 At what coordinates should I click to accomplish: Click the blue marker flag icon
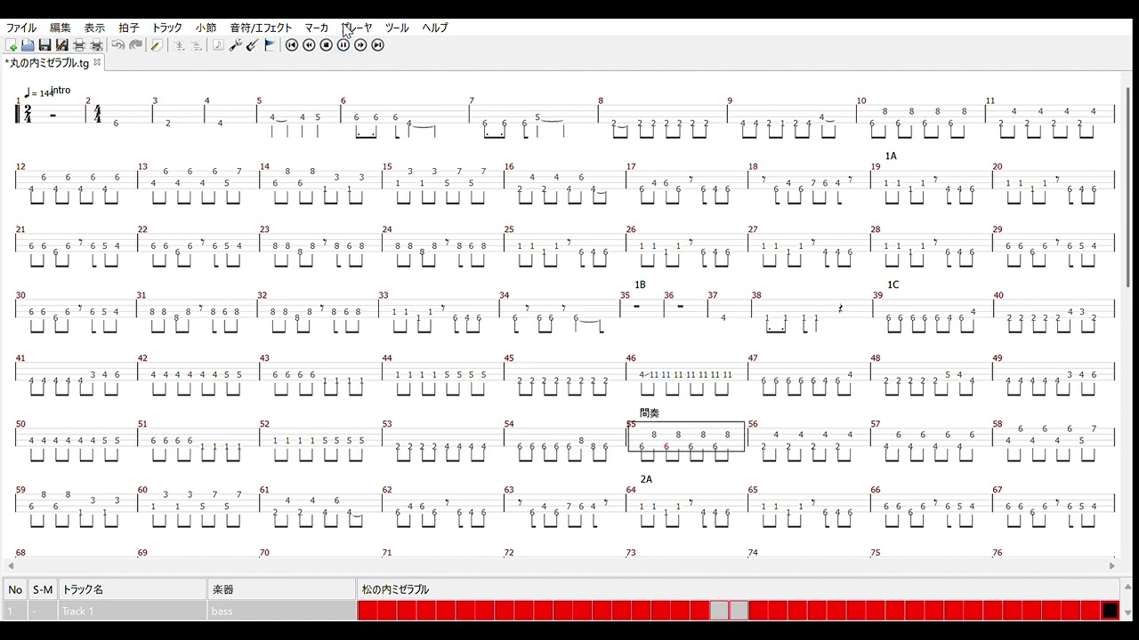[x=270, y=45]
